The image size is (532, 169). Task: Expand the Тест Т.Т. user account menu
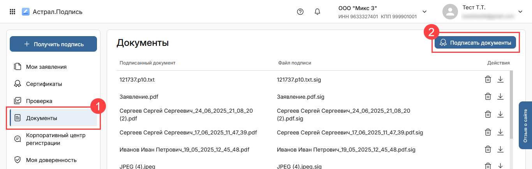click(520, 12)
